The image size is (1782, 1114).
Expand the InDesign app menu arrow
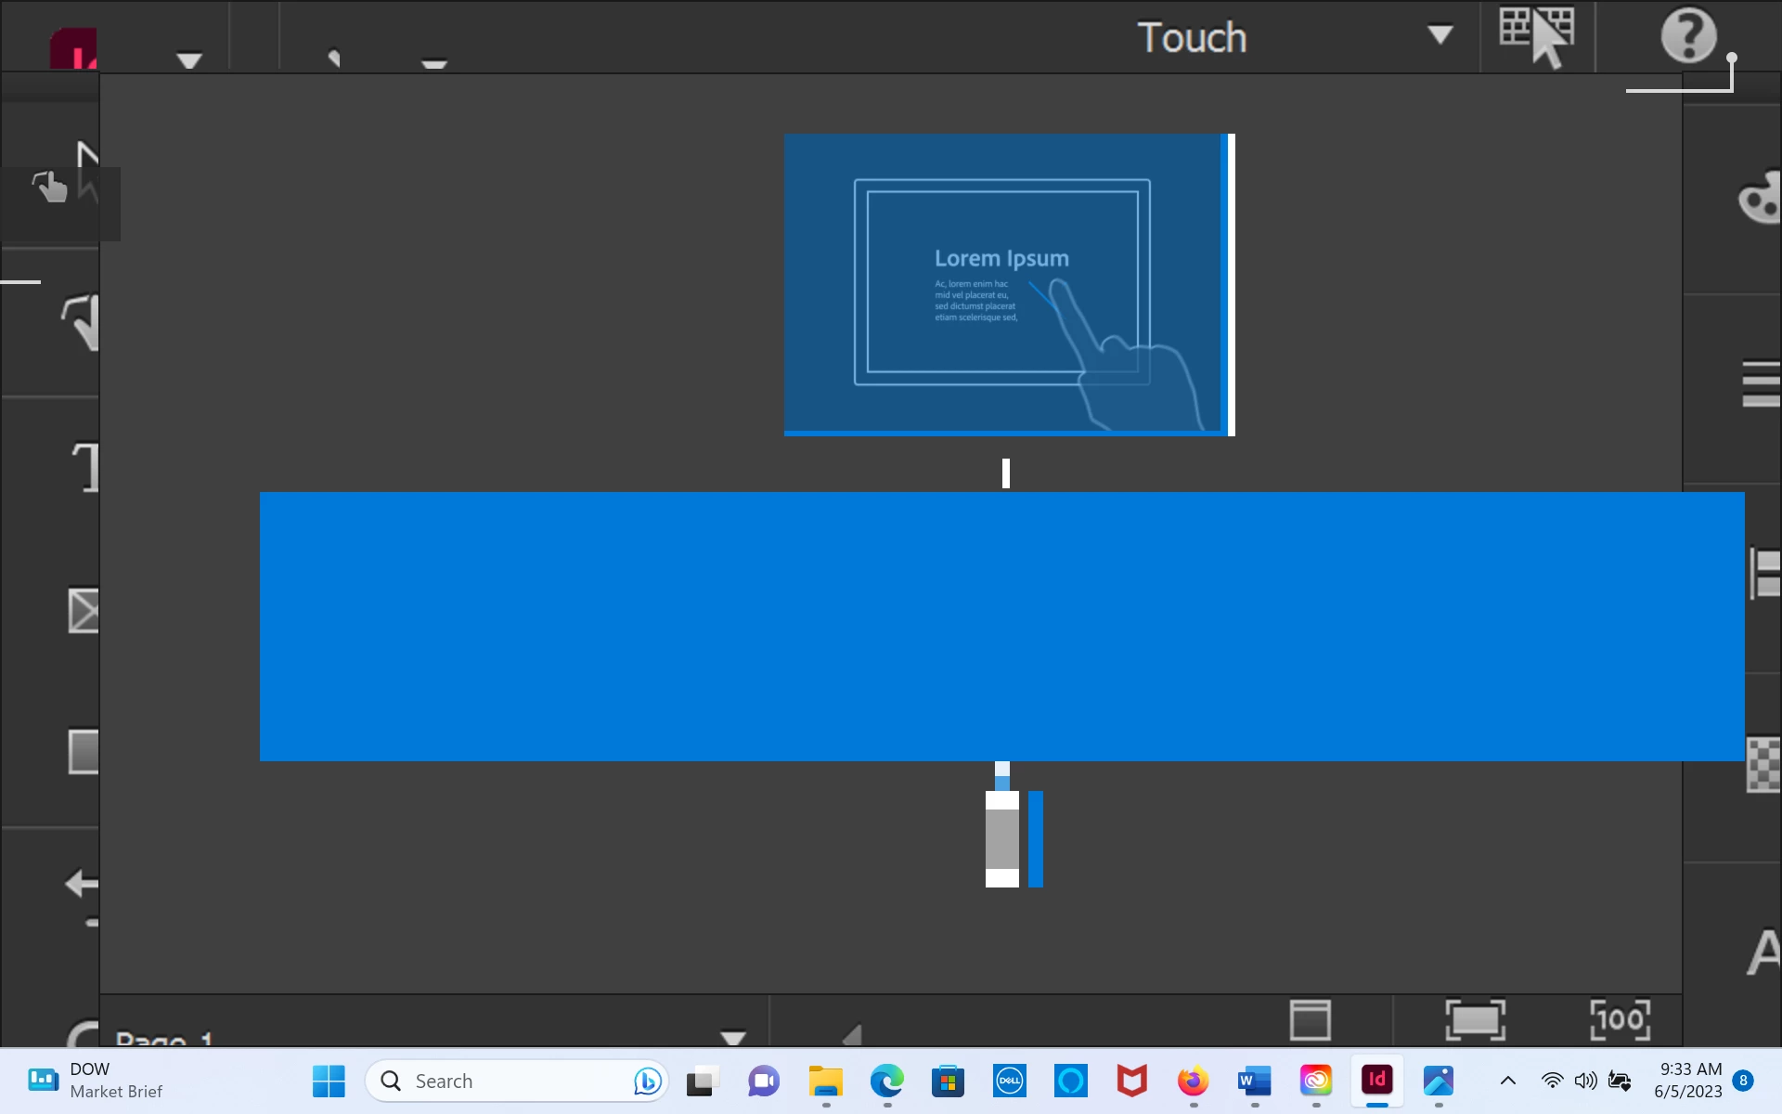pyautogui.click(x=189, y=60)
